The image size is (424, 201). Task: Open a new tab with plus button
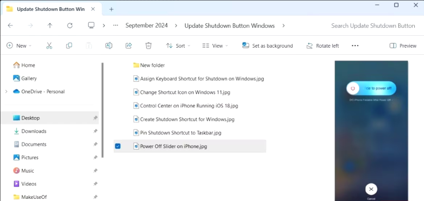[x=111, y=9]
